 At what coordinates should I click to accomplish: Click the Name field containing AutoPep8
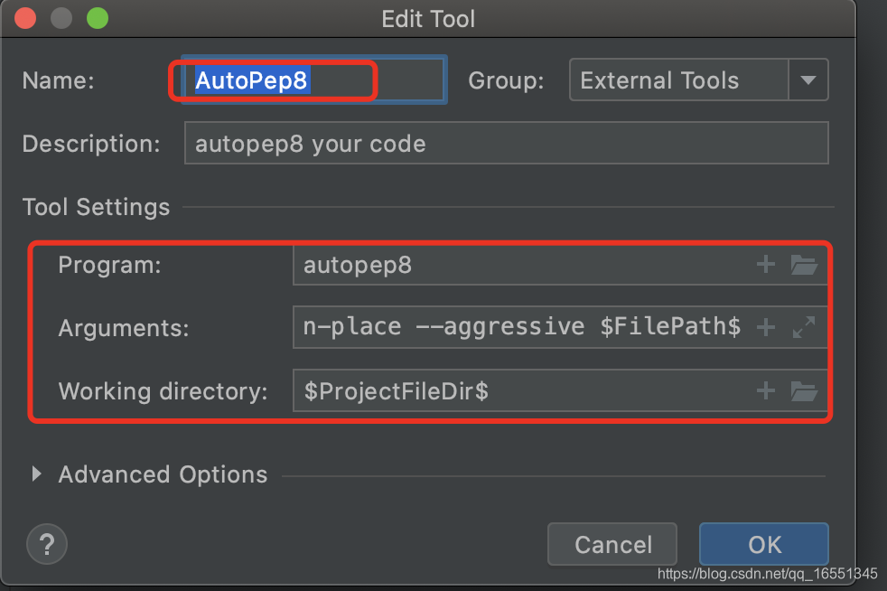click(307, 80)
